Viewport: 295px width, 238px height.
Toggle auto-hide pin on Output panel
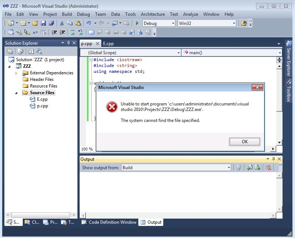click(x=273, y=159)
